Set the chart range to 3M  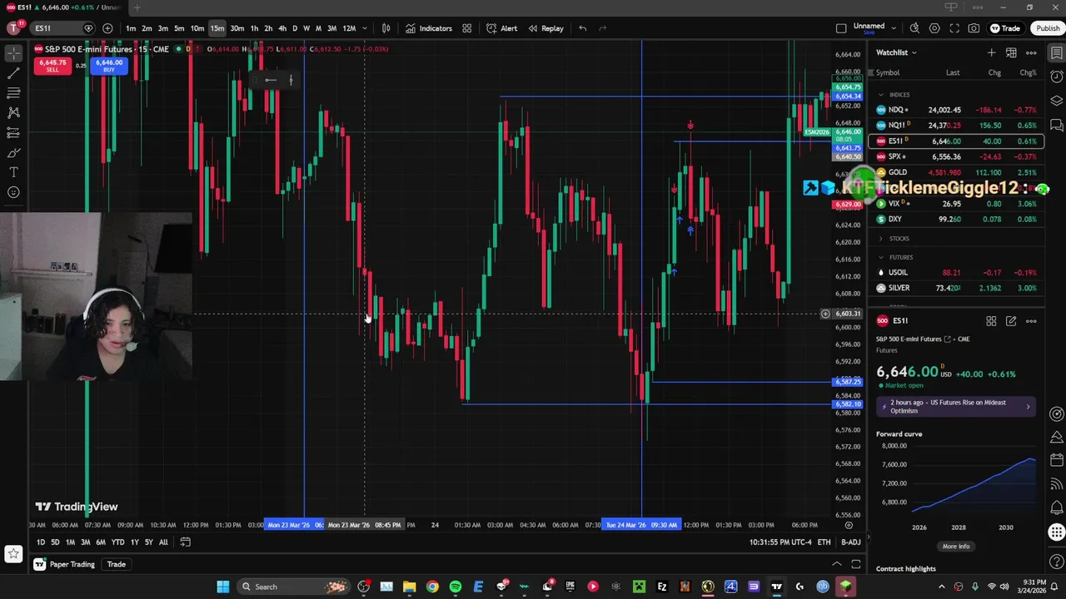click(85, 542)
